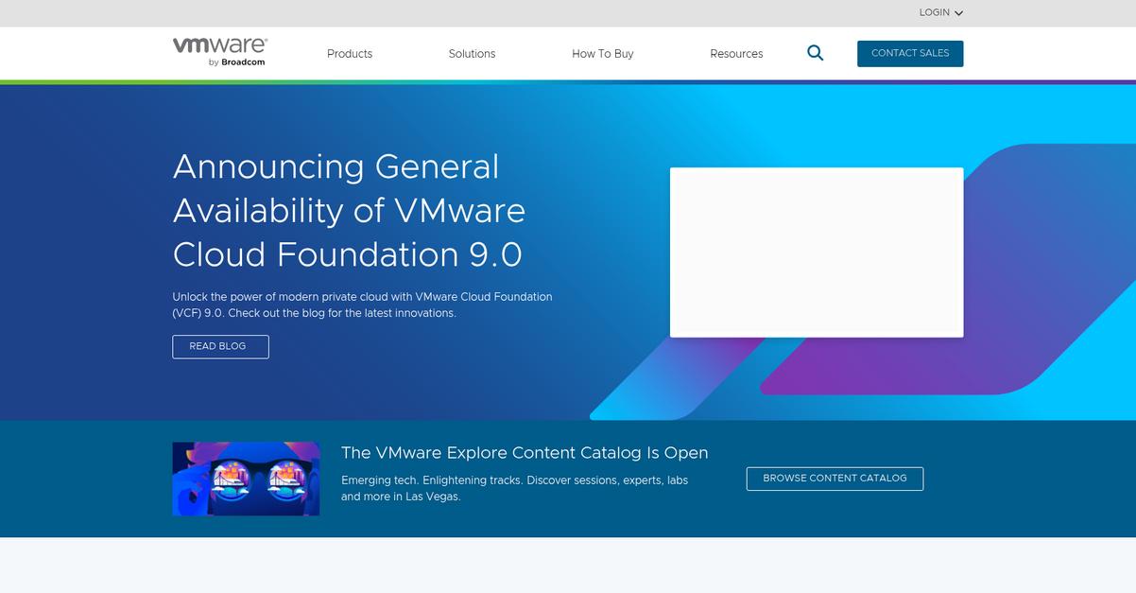Click the headline 'Announcing General Availability of VMware Cloud Foundation 9.0'
Image resolution: width=1136 pixels, height=593 pixels.
click(x=349, y=211)
